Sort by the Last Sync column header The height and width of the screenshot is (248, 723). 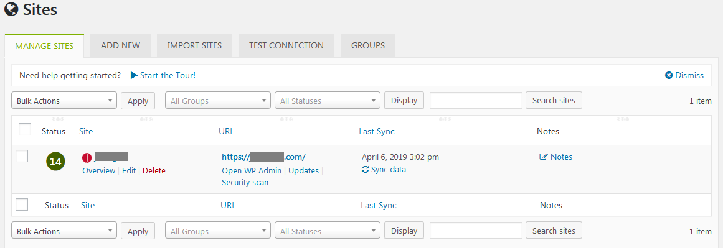(x=377, y=131)
